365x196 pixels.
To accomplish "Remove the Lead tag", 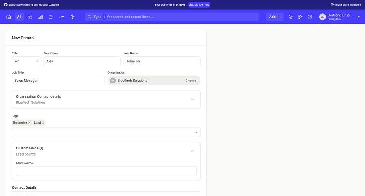I will coord(43,123).
